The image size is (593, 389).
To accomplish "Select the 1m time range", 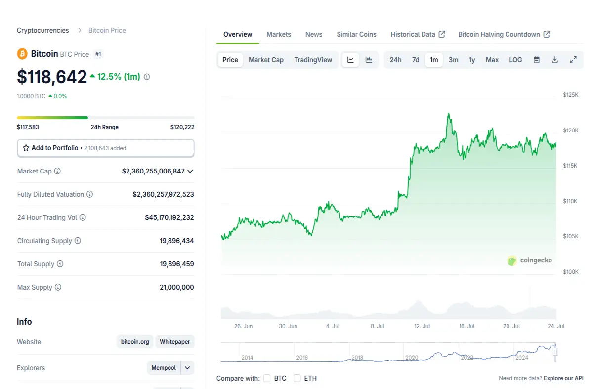I will click(434, 60).
